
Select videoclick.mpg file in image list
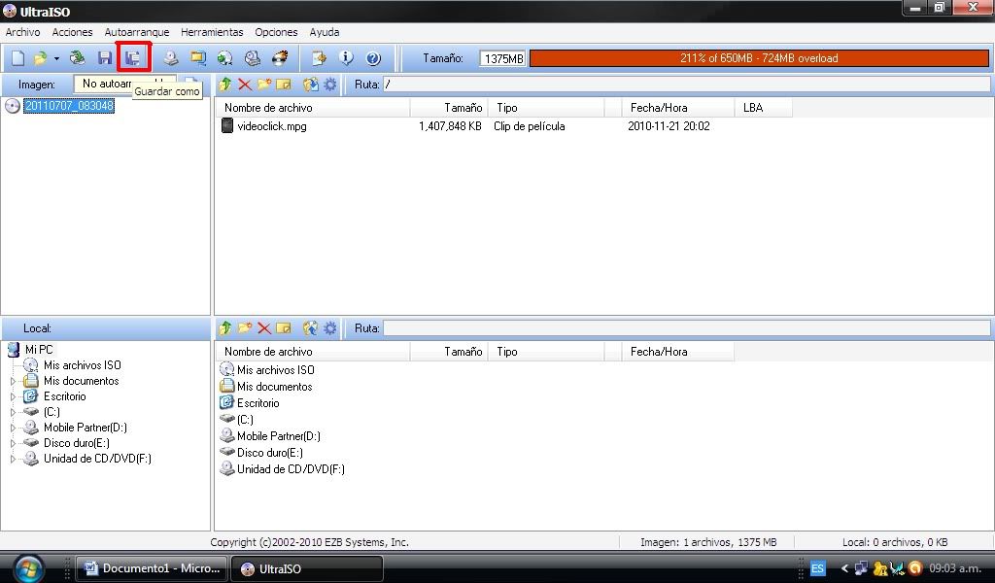[272, 126]
